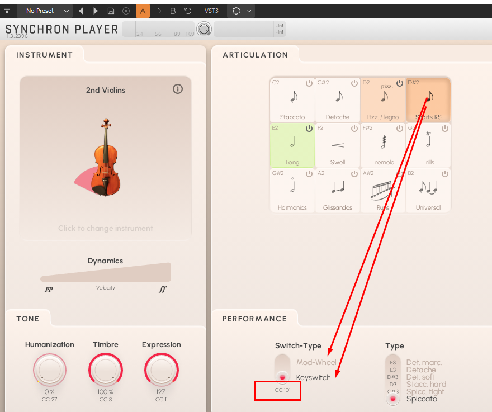
Task: Adjust the Timbre knob
Action: [106, 370]
